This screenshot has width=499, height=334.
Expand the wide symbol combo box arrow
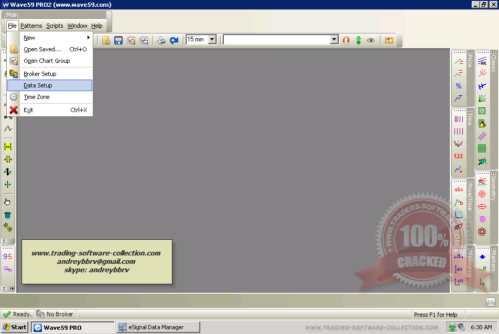pyautogui.click(x=334, y=39)
